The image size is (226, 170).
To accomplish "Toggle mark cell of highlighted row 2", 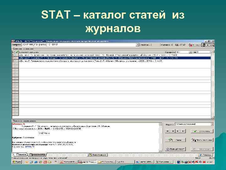I will pyautogui.click(x=17, y=58).
